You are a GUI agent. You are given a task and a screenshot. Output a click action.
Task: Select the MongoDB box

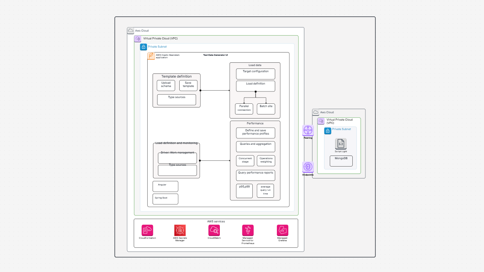pyautogui.click(x=341, y=161)
